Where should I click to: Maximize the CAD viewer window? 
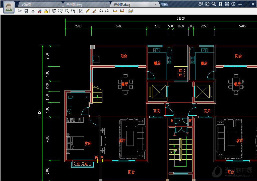[246, 4]
